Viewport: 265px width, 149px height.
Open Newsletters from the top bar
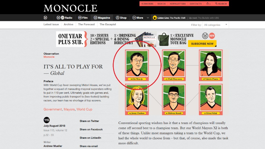click(x=177, y=4)
